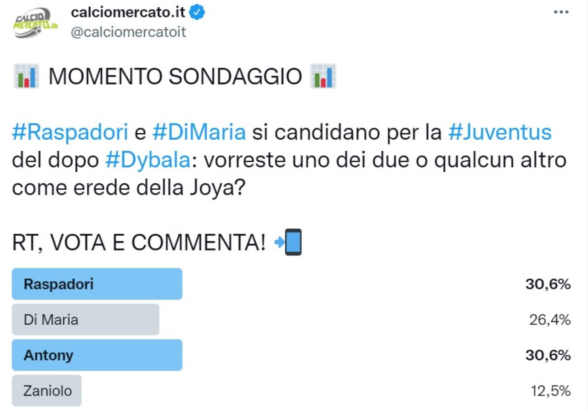Click the @calciomercatoit handle

128,32
